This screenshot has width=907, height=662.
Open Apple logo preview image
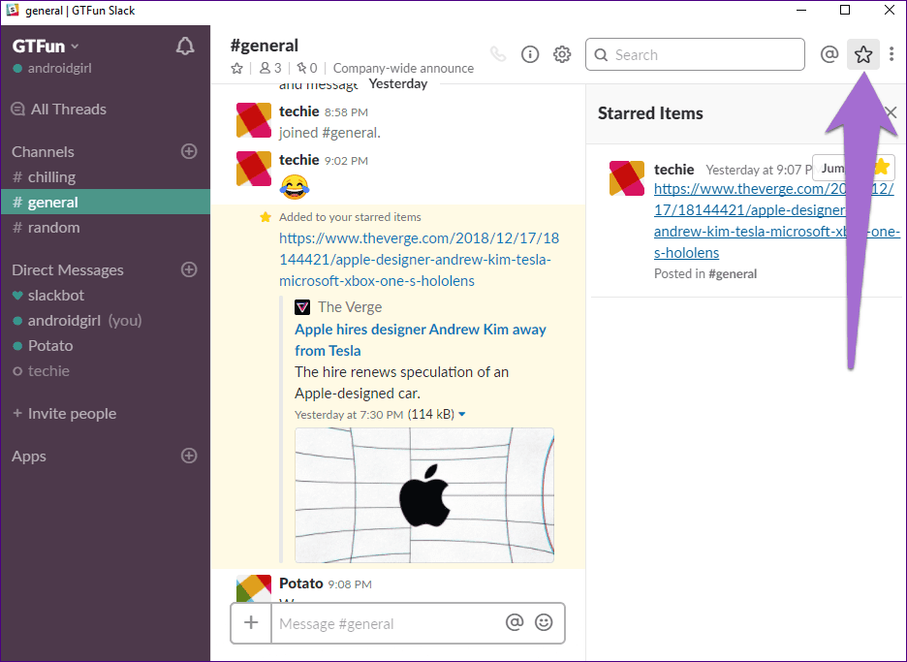(x=424, y=495)
